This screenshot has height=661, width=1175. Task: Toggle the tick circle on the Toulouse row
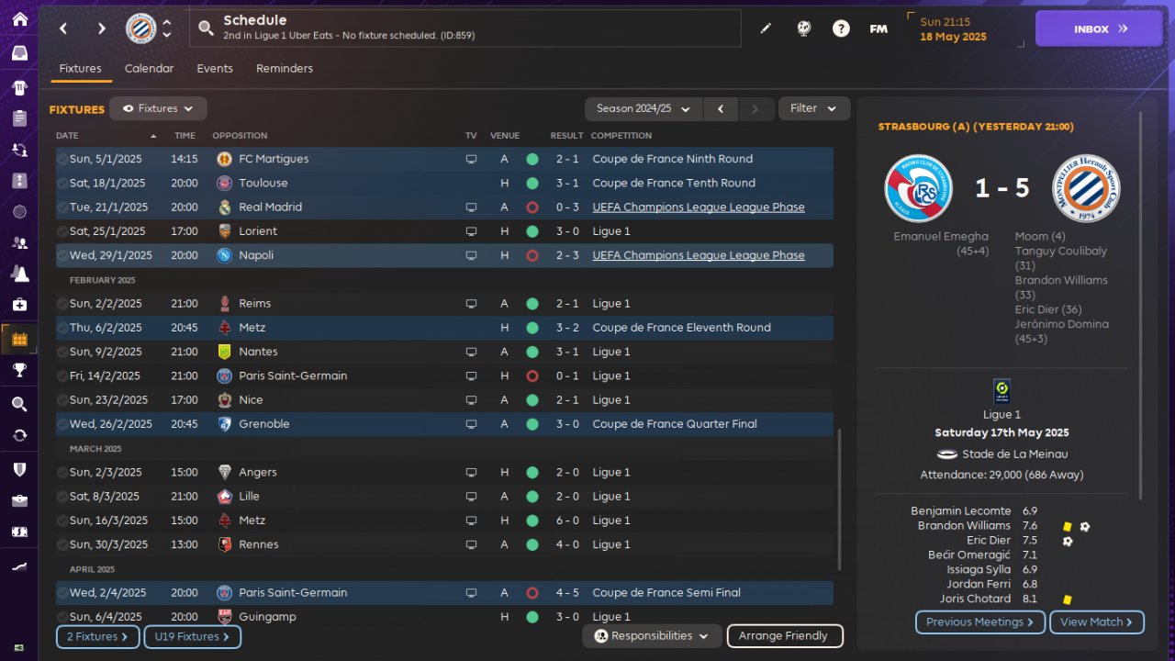point(62,183)
